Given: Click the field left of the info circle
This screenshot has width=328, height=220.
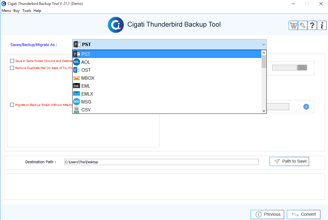Looking at the screenshot, I should pyautogui.click(x=278, y=107).
